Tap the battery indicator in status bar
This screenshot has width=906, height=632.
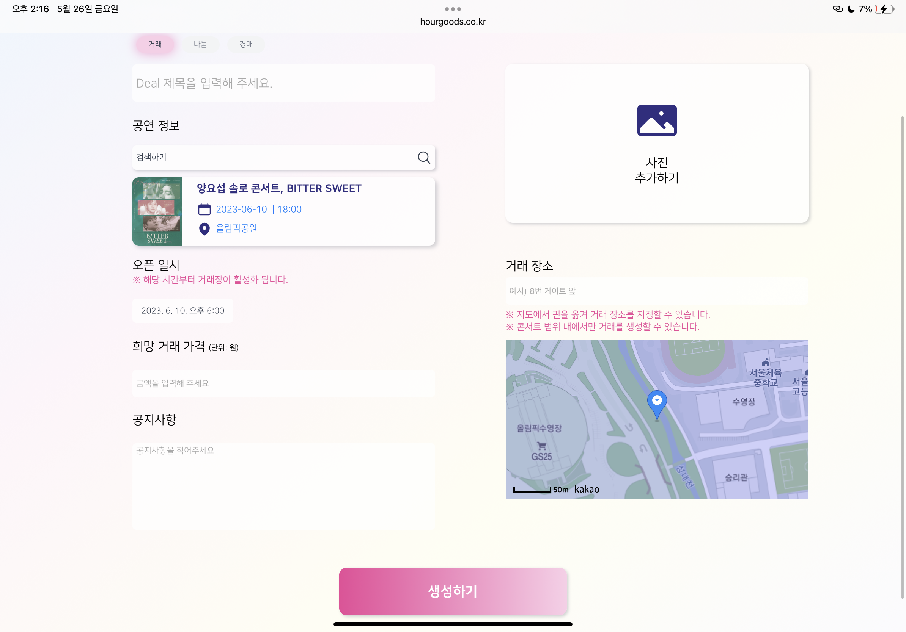pos(884,9)
